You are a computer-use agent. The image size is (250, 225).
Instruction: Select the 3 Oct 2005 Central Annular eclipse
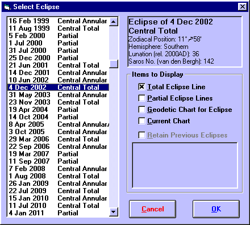[x=58, y=132]
